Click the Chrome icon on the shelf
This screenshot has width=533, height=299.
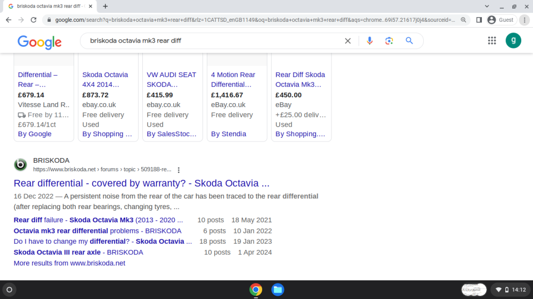click(x=256, y=290)
